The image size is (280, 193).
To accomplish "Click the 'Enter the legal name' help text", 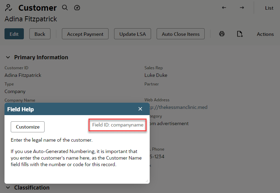I will tap(52, 140).
